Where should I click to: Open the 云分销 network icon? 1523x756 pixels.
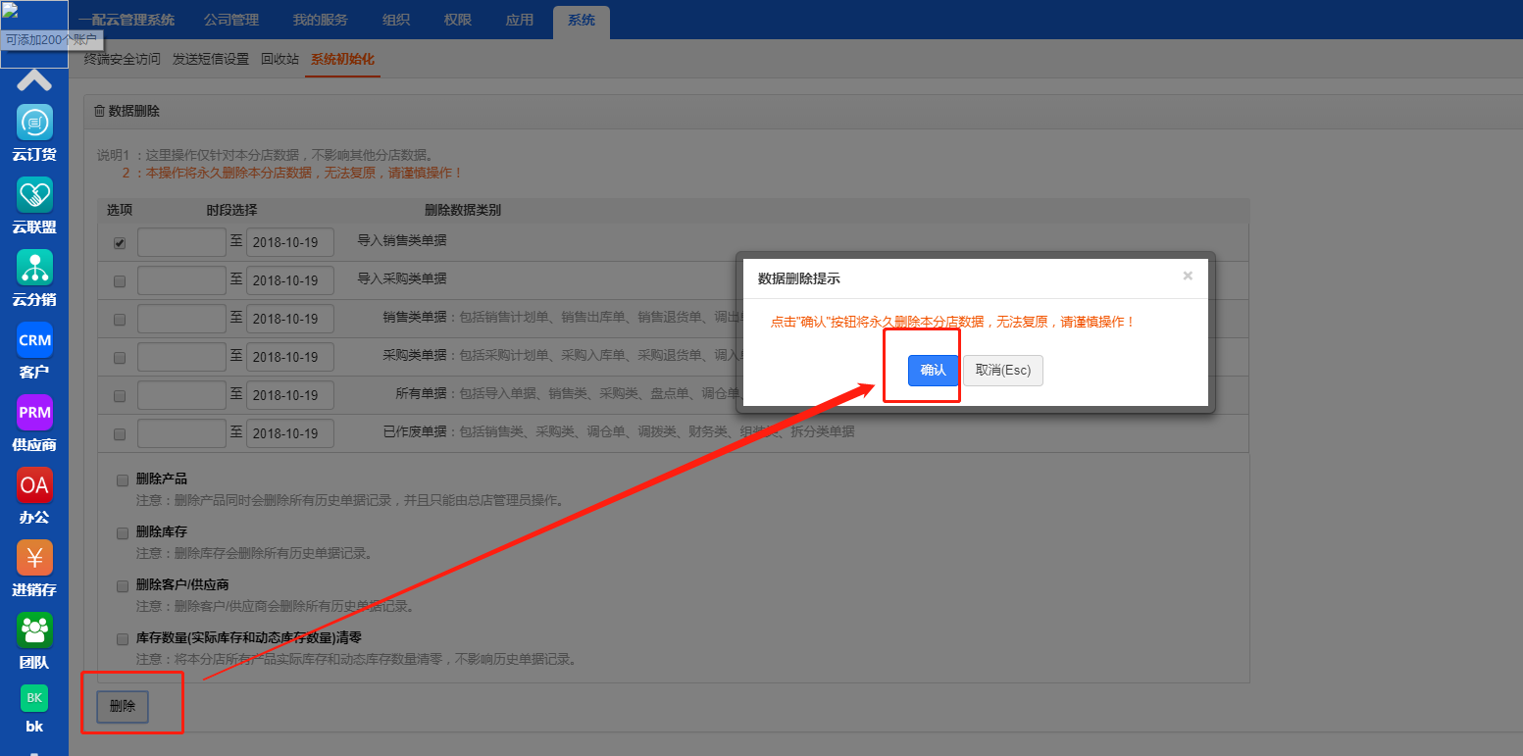coord(34,268)
